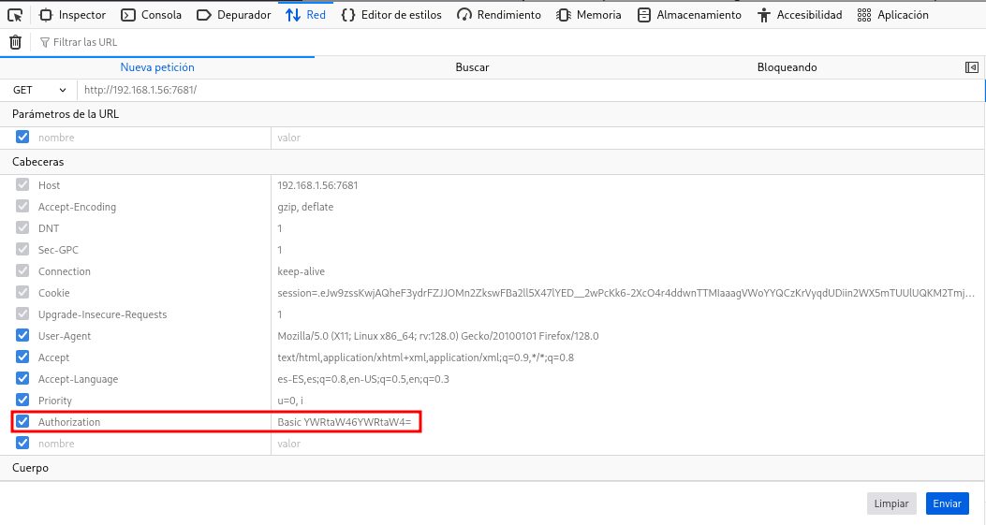Click the Limpiar button

pos(890,503)
